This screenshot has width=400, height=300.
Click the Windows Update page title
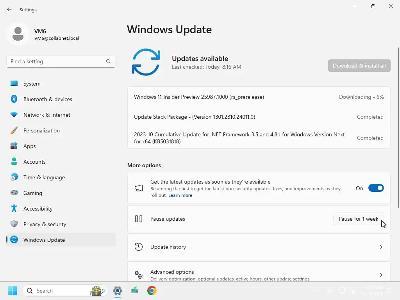point(170,30)
